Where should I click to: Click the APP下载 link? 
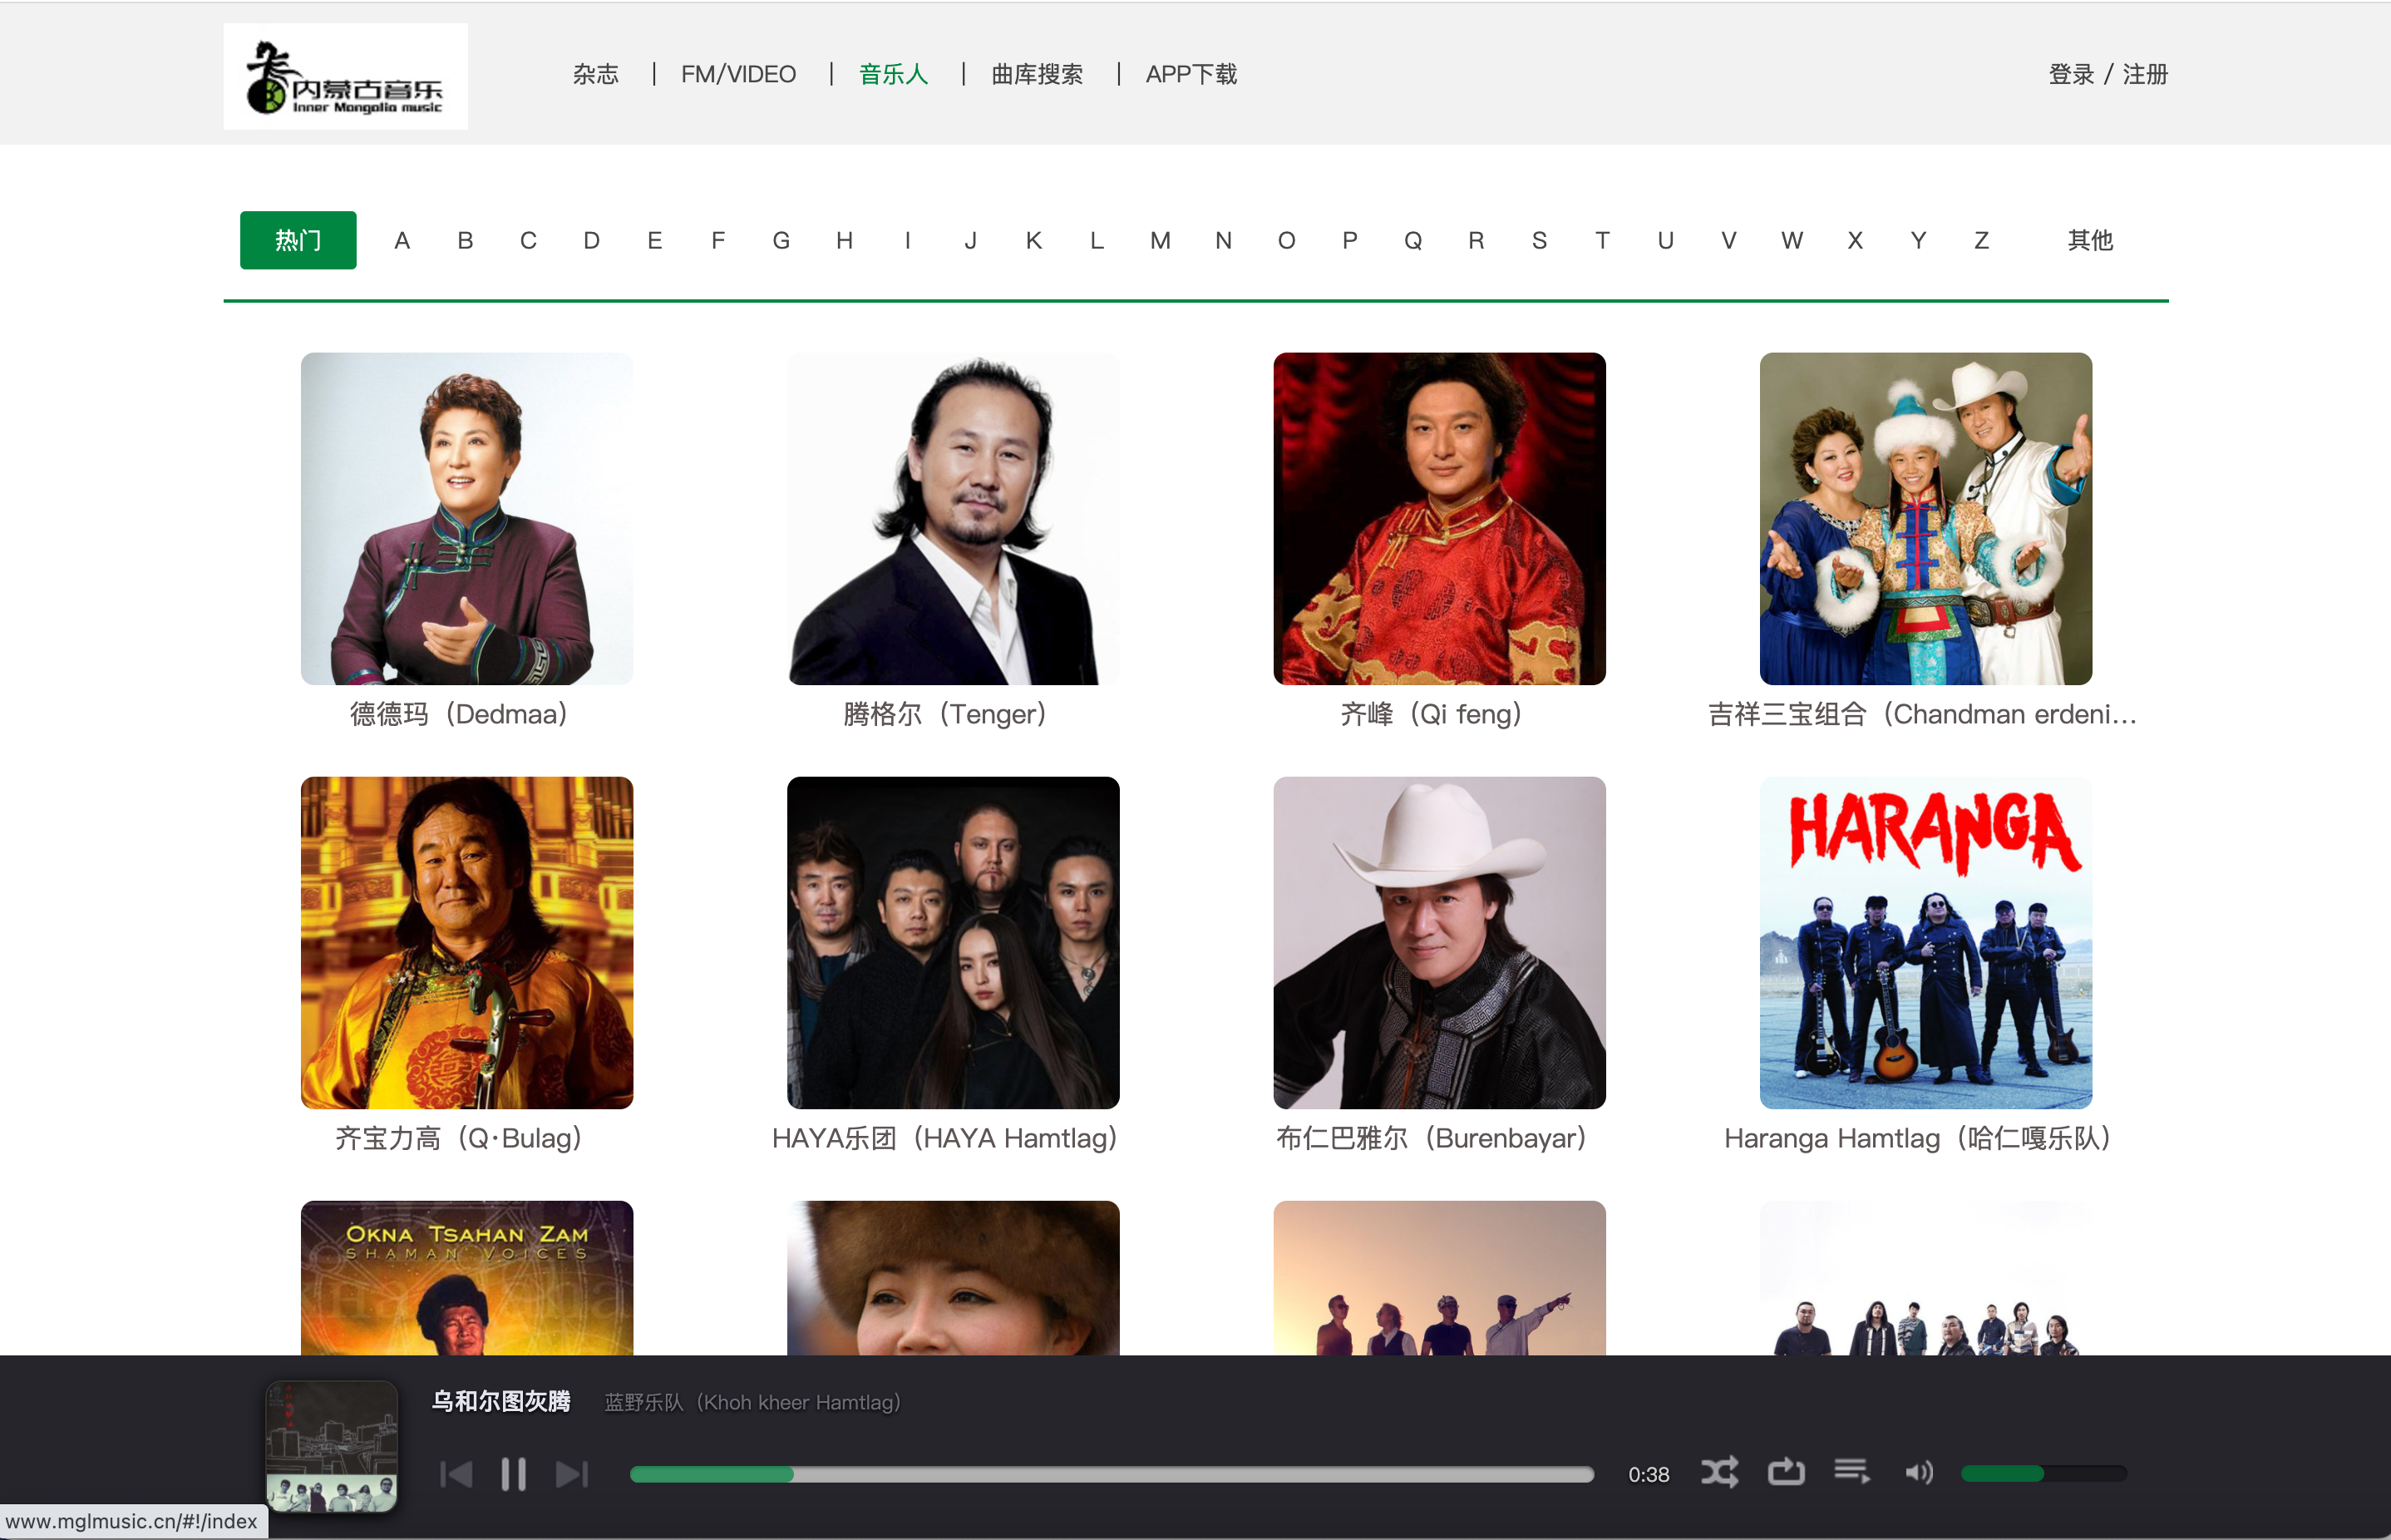coord(1191,75)
